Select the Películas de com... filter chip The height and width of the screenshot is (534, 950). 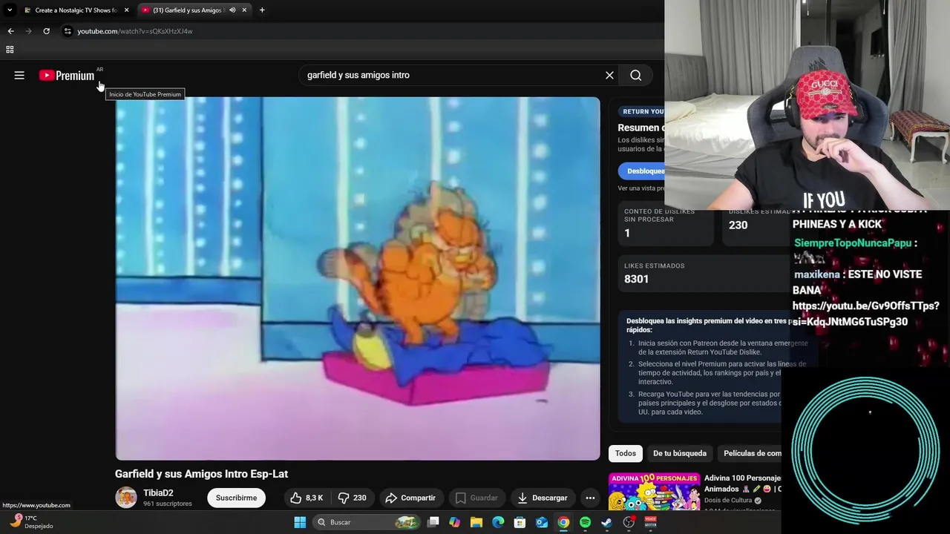coord(750,453)
